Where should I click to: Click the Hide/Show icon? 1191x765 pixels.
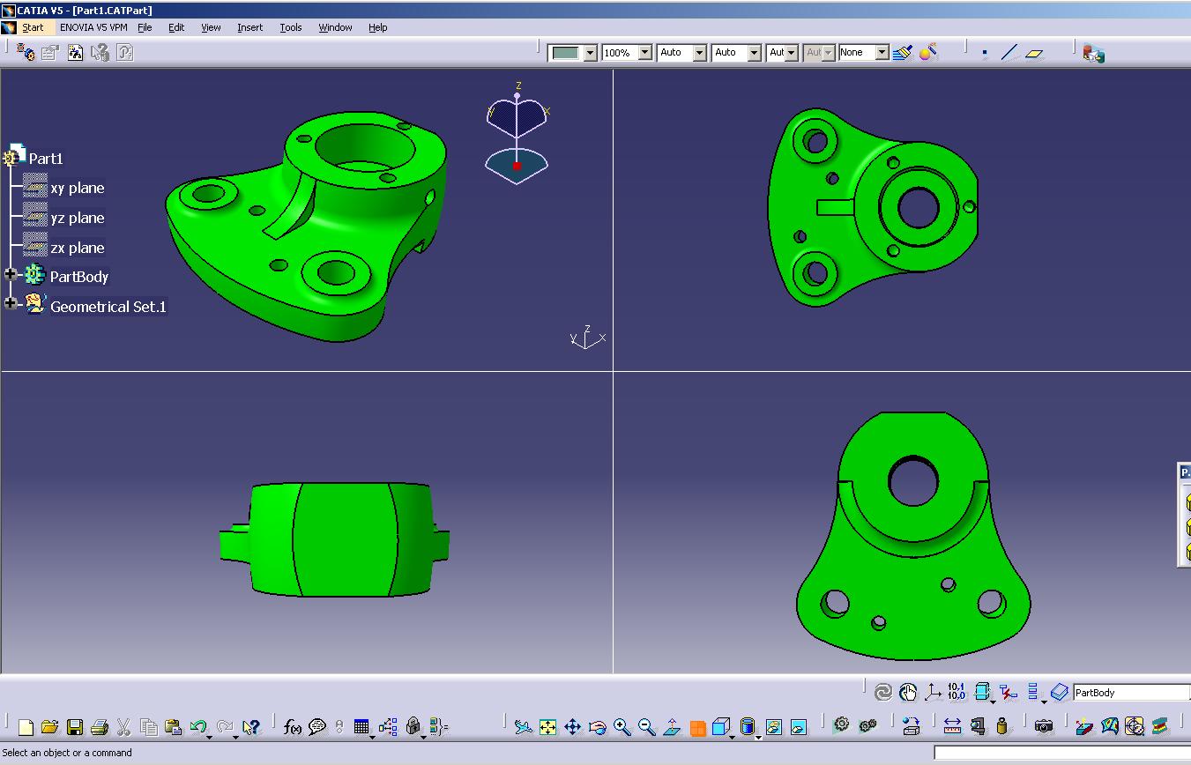pos(774,727)
